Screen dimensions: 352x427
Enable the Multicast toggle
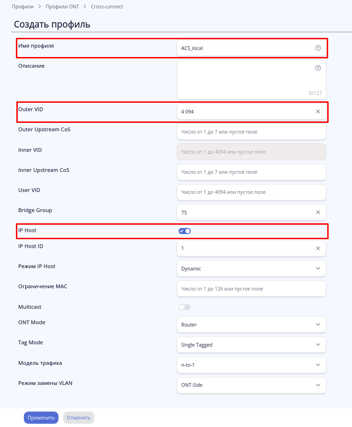pos(185,307)
